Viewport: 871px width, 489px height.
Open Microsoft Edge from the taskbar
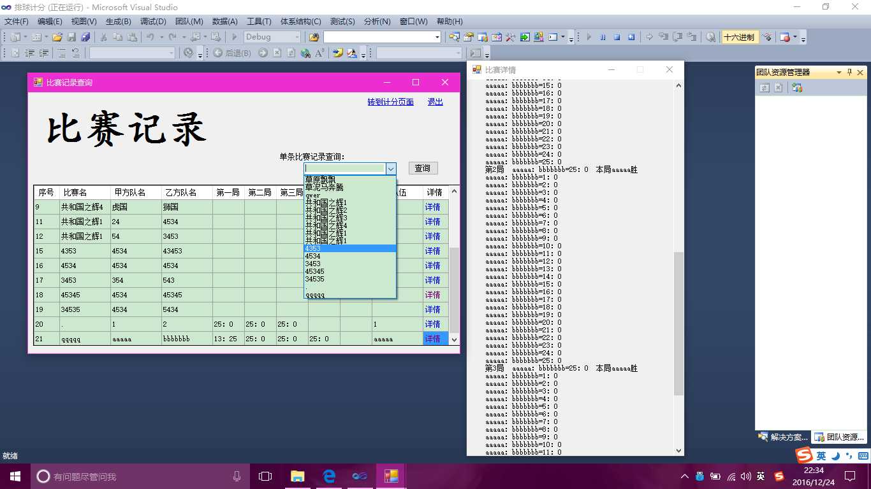(x=330, y=476)
